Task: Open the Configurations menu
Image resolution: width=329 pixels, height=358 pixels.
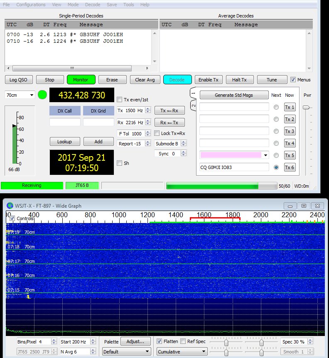Action: (31, 5)
